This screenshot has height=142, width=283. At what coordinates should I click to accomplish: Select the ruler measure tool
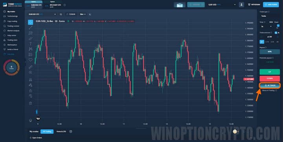[31, 67]
